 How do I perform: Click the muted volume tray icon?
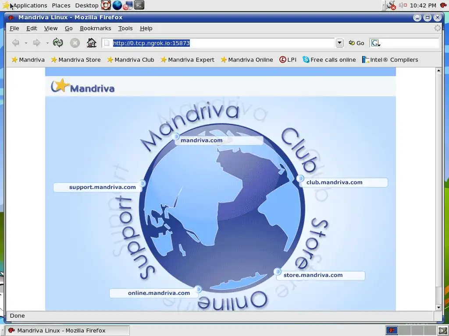tap(403, 5)
